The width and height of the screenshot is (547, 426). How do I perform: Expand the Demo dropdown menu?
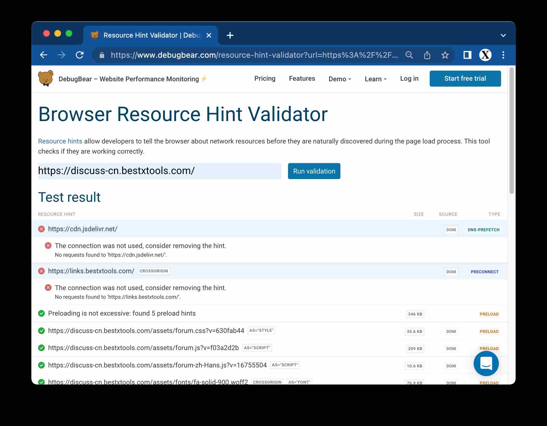click(x=340, y=79)
